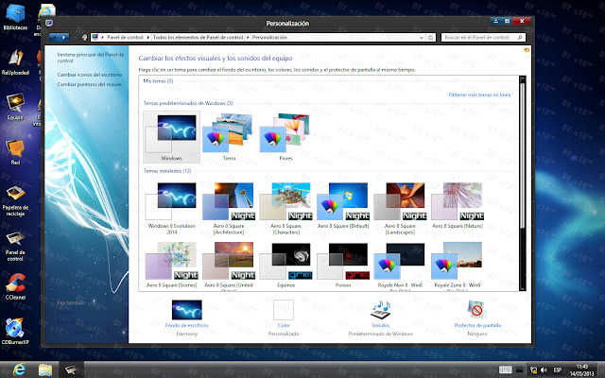The image size is (605, 378).
Task: Open Protector de pantalla icon
Action: (x=477, y=310)
